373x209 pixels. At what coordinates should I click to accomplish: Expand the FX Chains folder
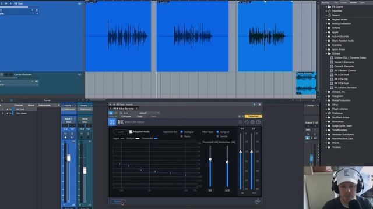pyautogui.click(x=326, y=6)
